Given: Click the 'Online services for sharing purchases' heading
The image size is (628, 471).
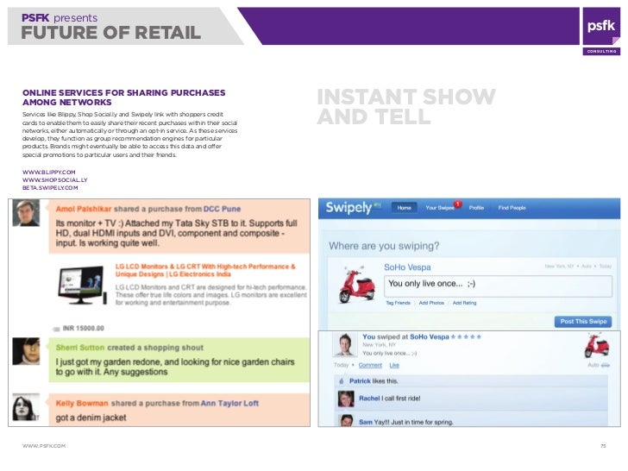Looking at the screenshot, I should tap(123, 97).
